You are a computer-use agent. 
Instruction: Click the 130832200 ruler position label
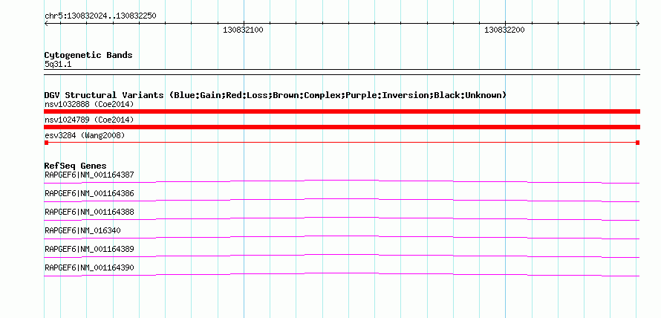point(504,30)
